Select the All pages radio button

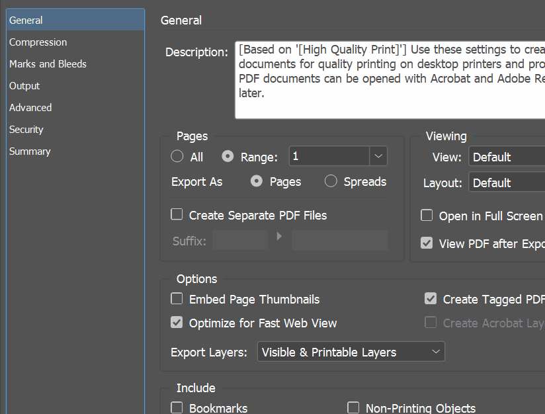(177, 157)
